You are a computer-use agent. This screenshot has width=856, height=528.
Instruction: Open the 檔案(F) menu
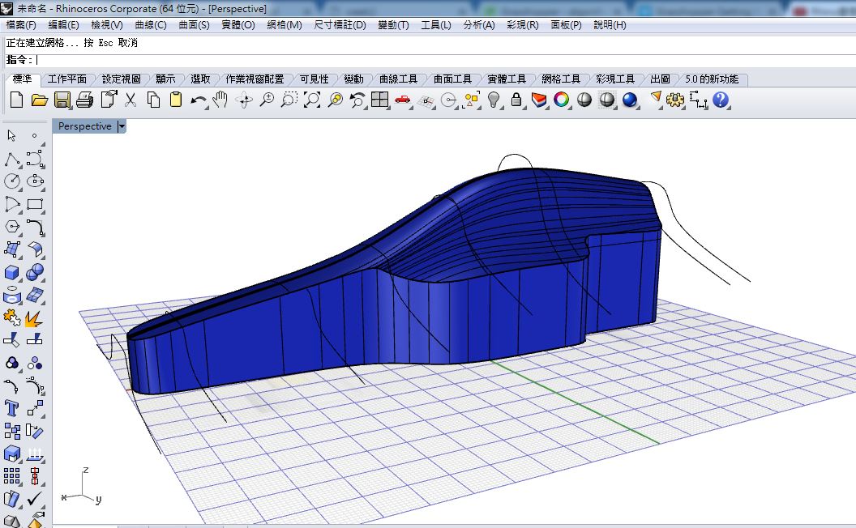(21, 25)
